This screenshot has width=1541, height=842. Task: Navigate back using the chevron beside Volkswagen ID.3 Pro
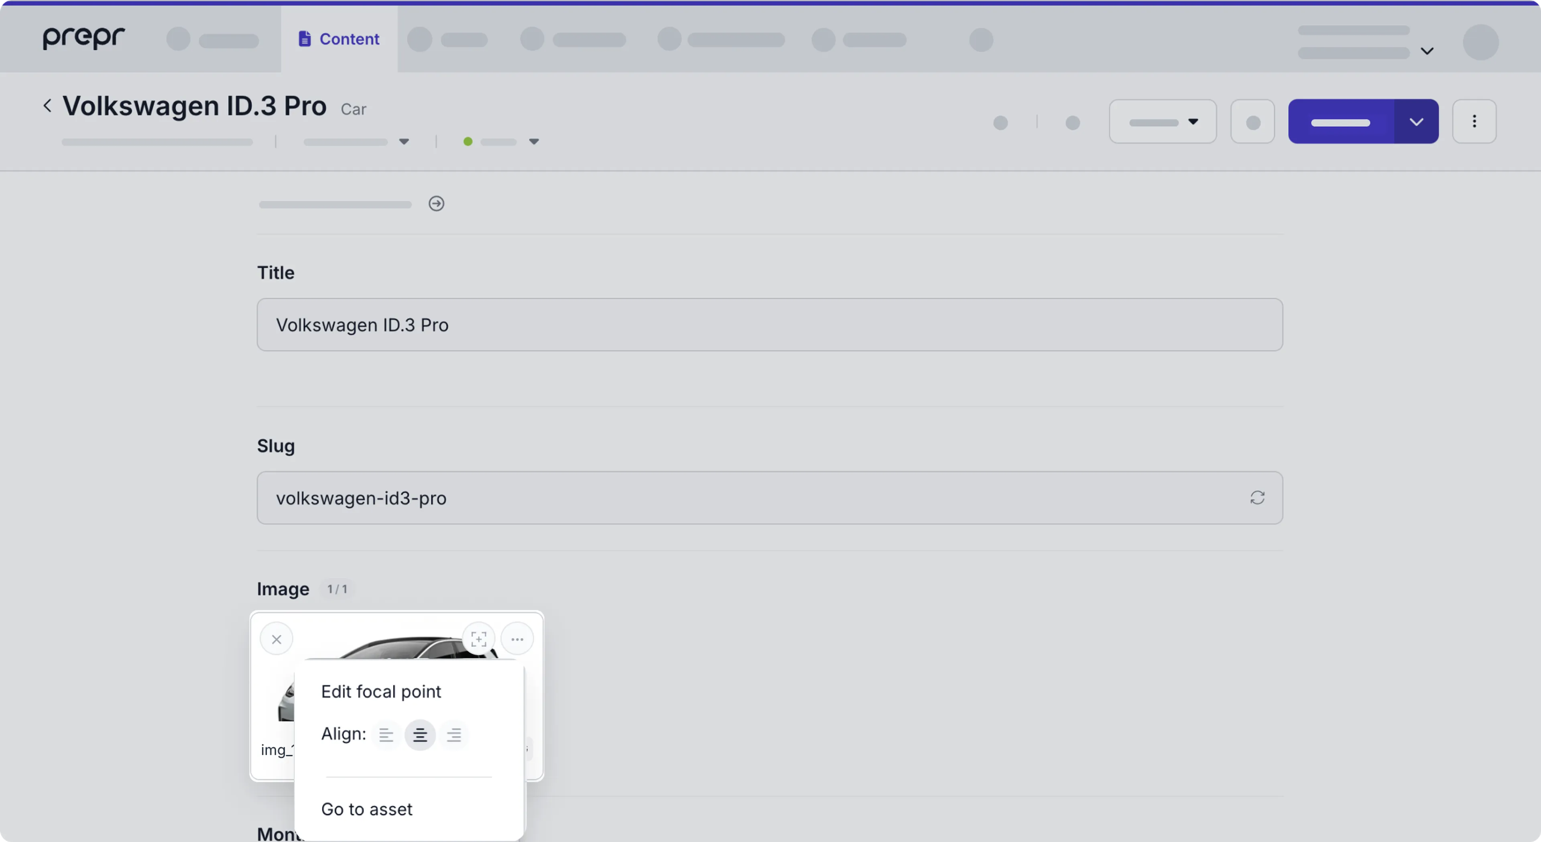pos(47,105)
